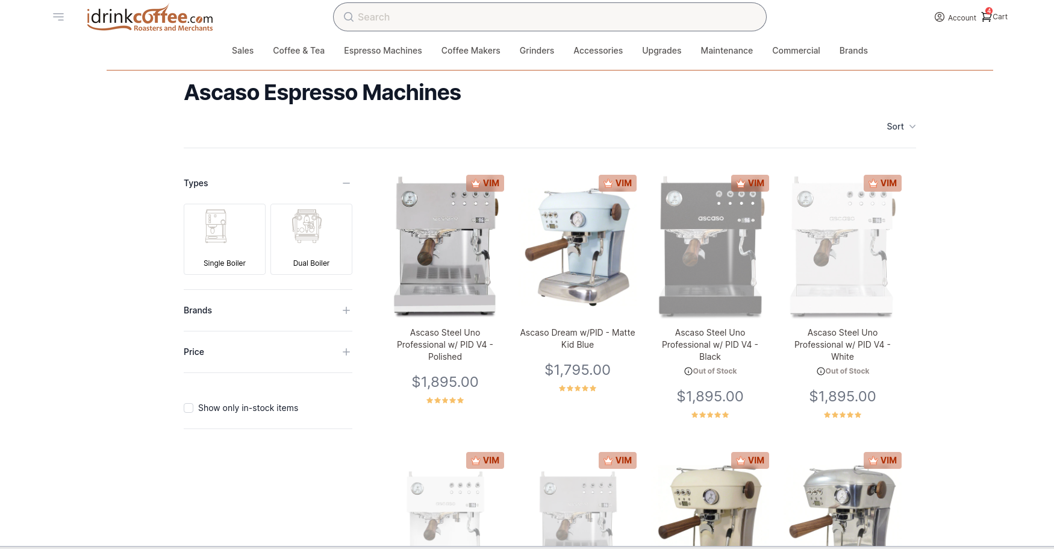Open Ascaso Steel Uno Professional Polished link
Screen dimensions: 1054x549
(445, 345)
